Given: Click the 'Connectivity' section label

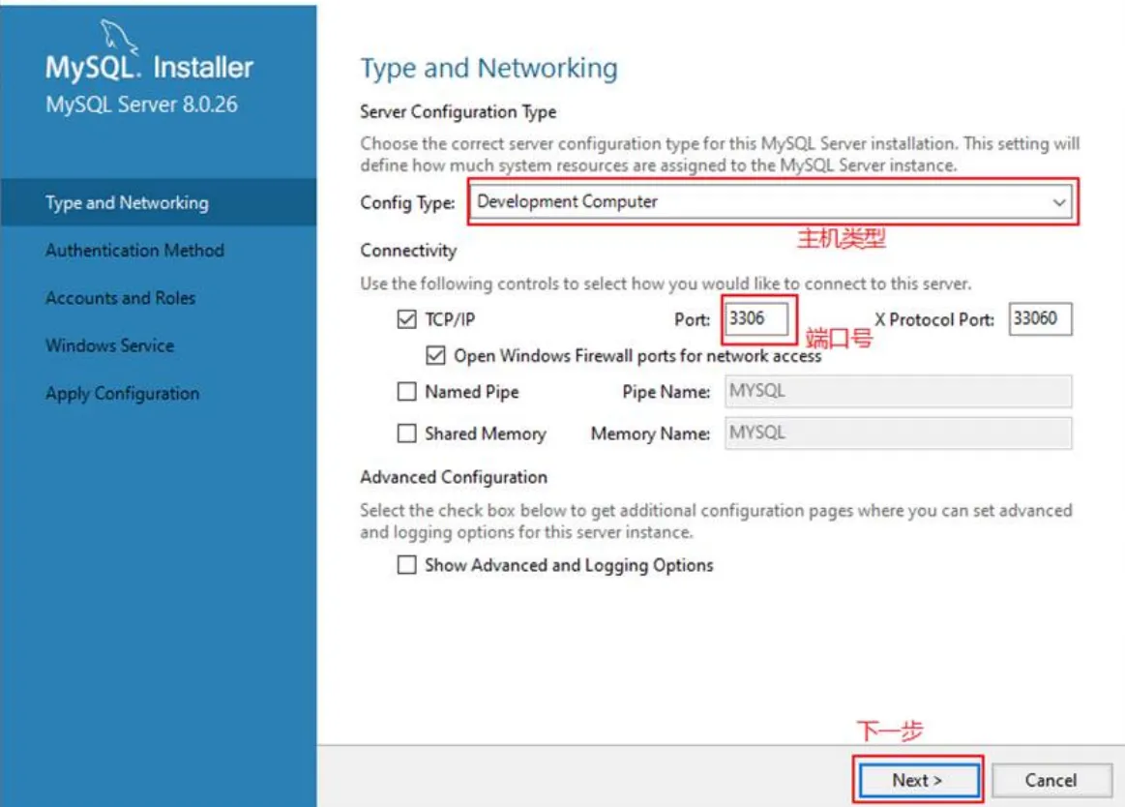Looking at the screenshot, I should [x=408, y=251].
